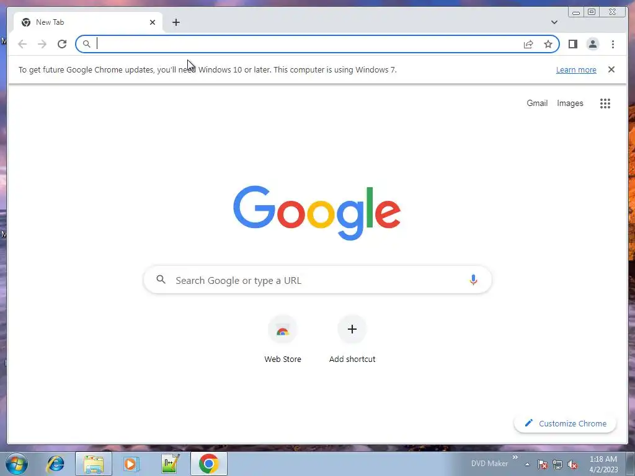Open the Web Store shortcut
635x476 pixels.
(x=283, y=339)
